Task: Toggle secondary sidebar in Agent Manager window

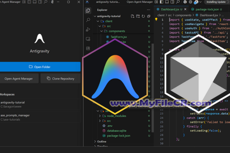Action: pos(40,2)
